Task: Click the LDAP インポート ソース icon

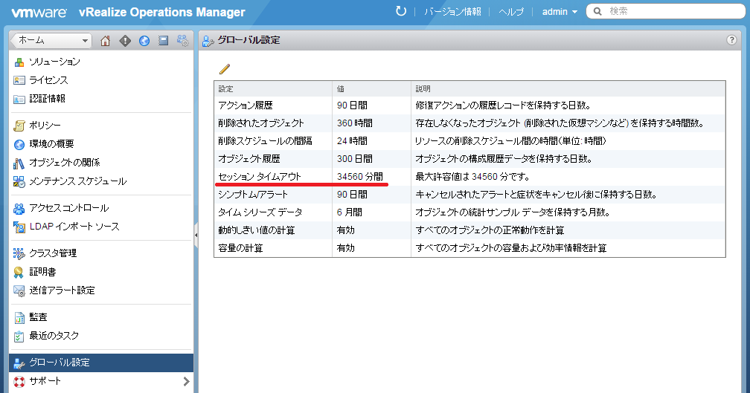Action: point(19,227)
